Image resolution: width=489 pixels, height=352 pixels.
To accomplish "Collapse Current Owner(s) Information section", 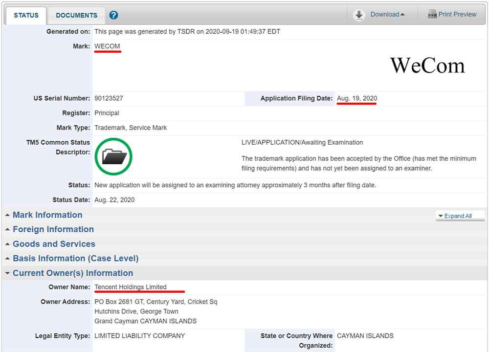I will tap(73, 273).
